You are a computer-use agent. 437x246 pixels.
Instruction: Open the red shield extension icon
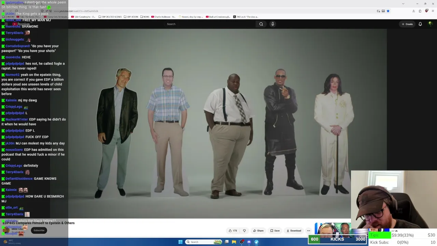coord(426,11)
